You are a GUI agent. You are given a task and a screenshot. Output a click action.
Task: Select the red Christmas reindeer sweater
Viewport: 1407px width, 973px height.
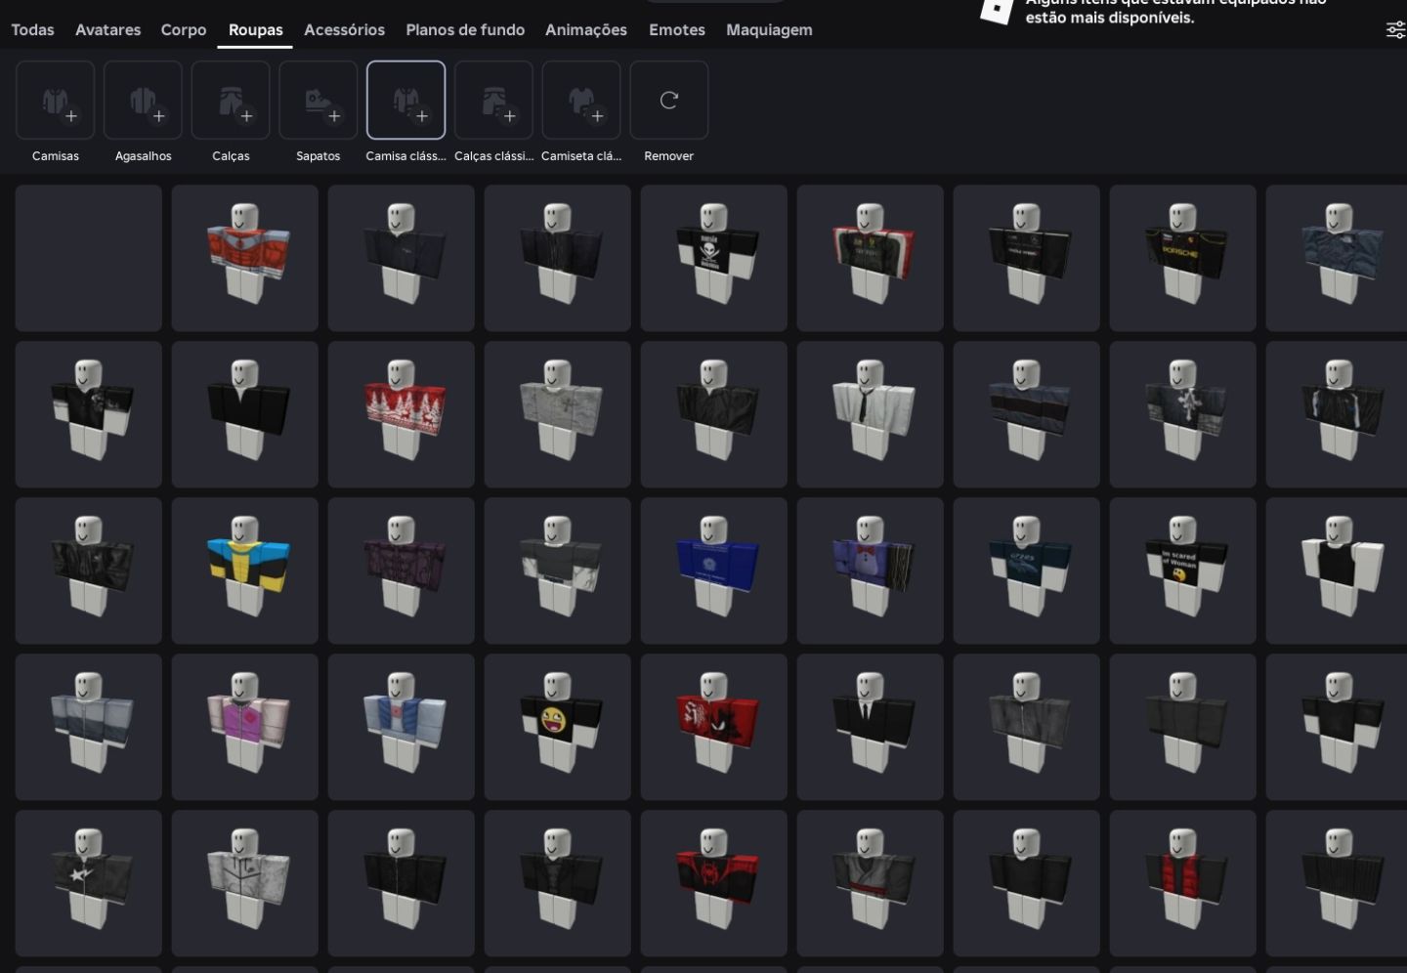(402, 414)
